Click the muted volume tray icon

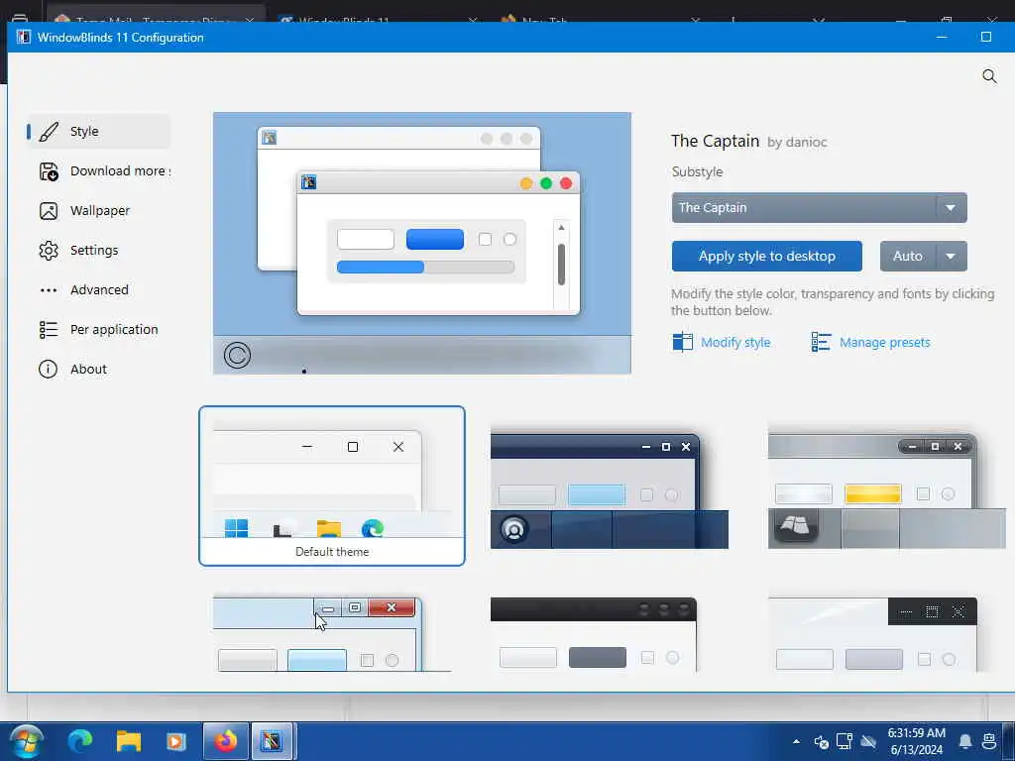[x=822, y=741]
